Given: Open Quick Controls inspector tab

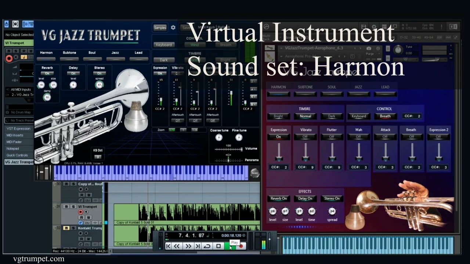Looking at the screenshot, I should pos(19,155).
